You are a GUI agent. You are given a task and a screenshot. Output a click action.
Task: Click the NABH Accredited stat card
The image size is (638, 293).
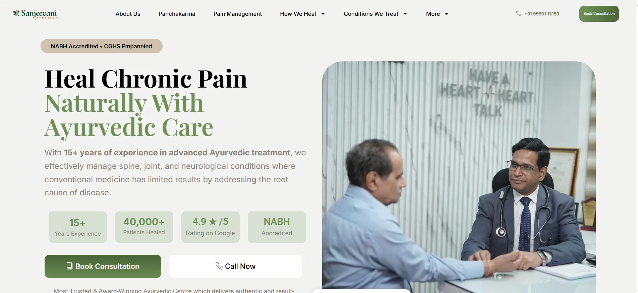pos(277,227)
